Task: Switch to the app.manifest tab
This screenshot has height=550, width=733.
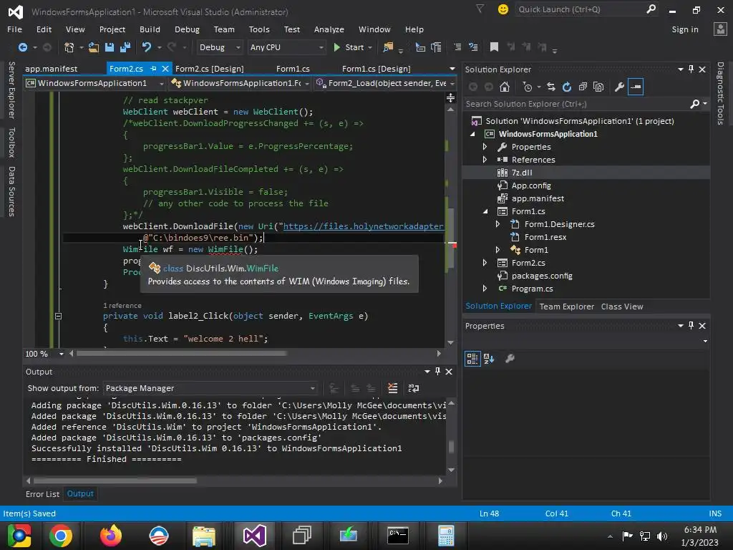Action: click(x=52, y=69)
